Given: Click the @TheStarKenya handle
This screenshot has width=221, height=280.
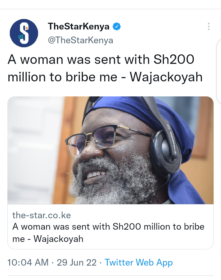Looking at the screenshot, I should (x=80, y=40).
